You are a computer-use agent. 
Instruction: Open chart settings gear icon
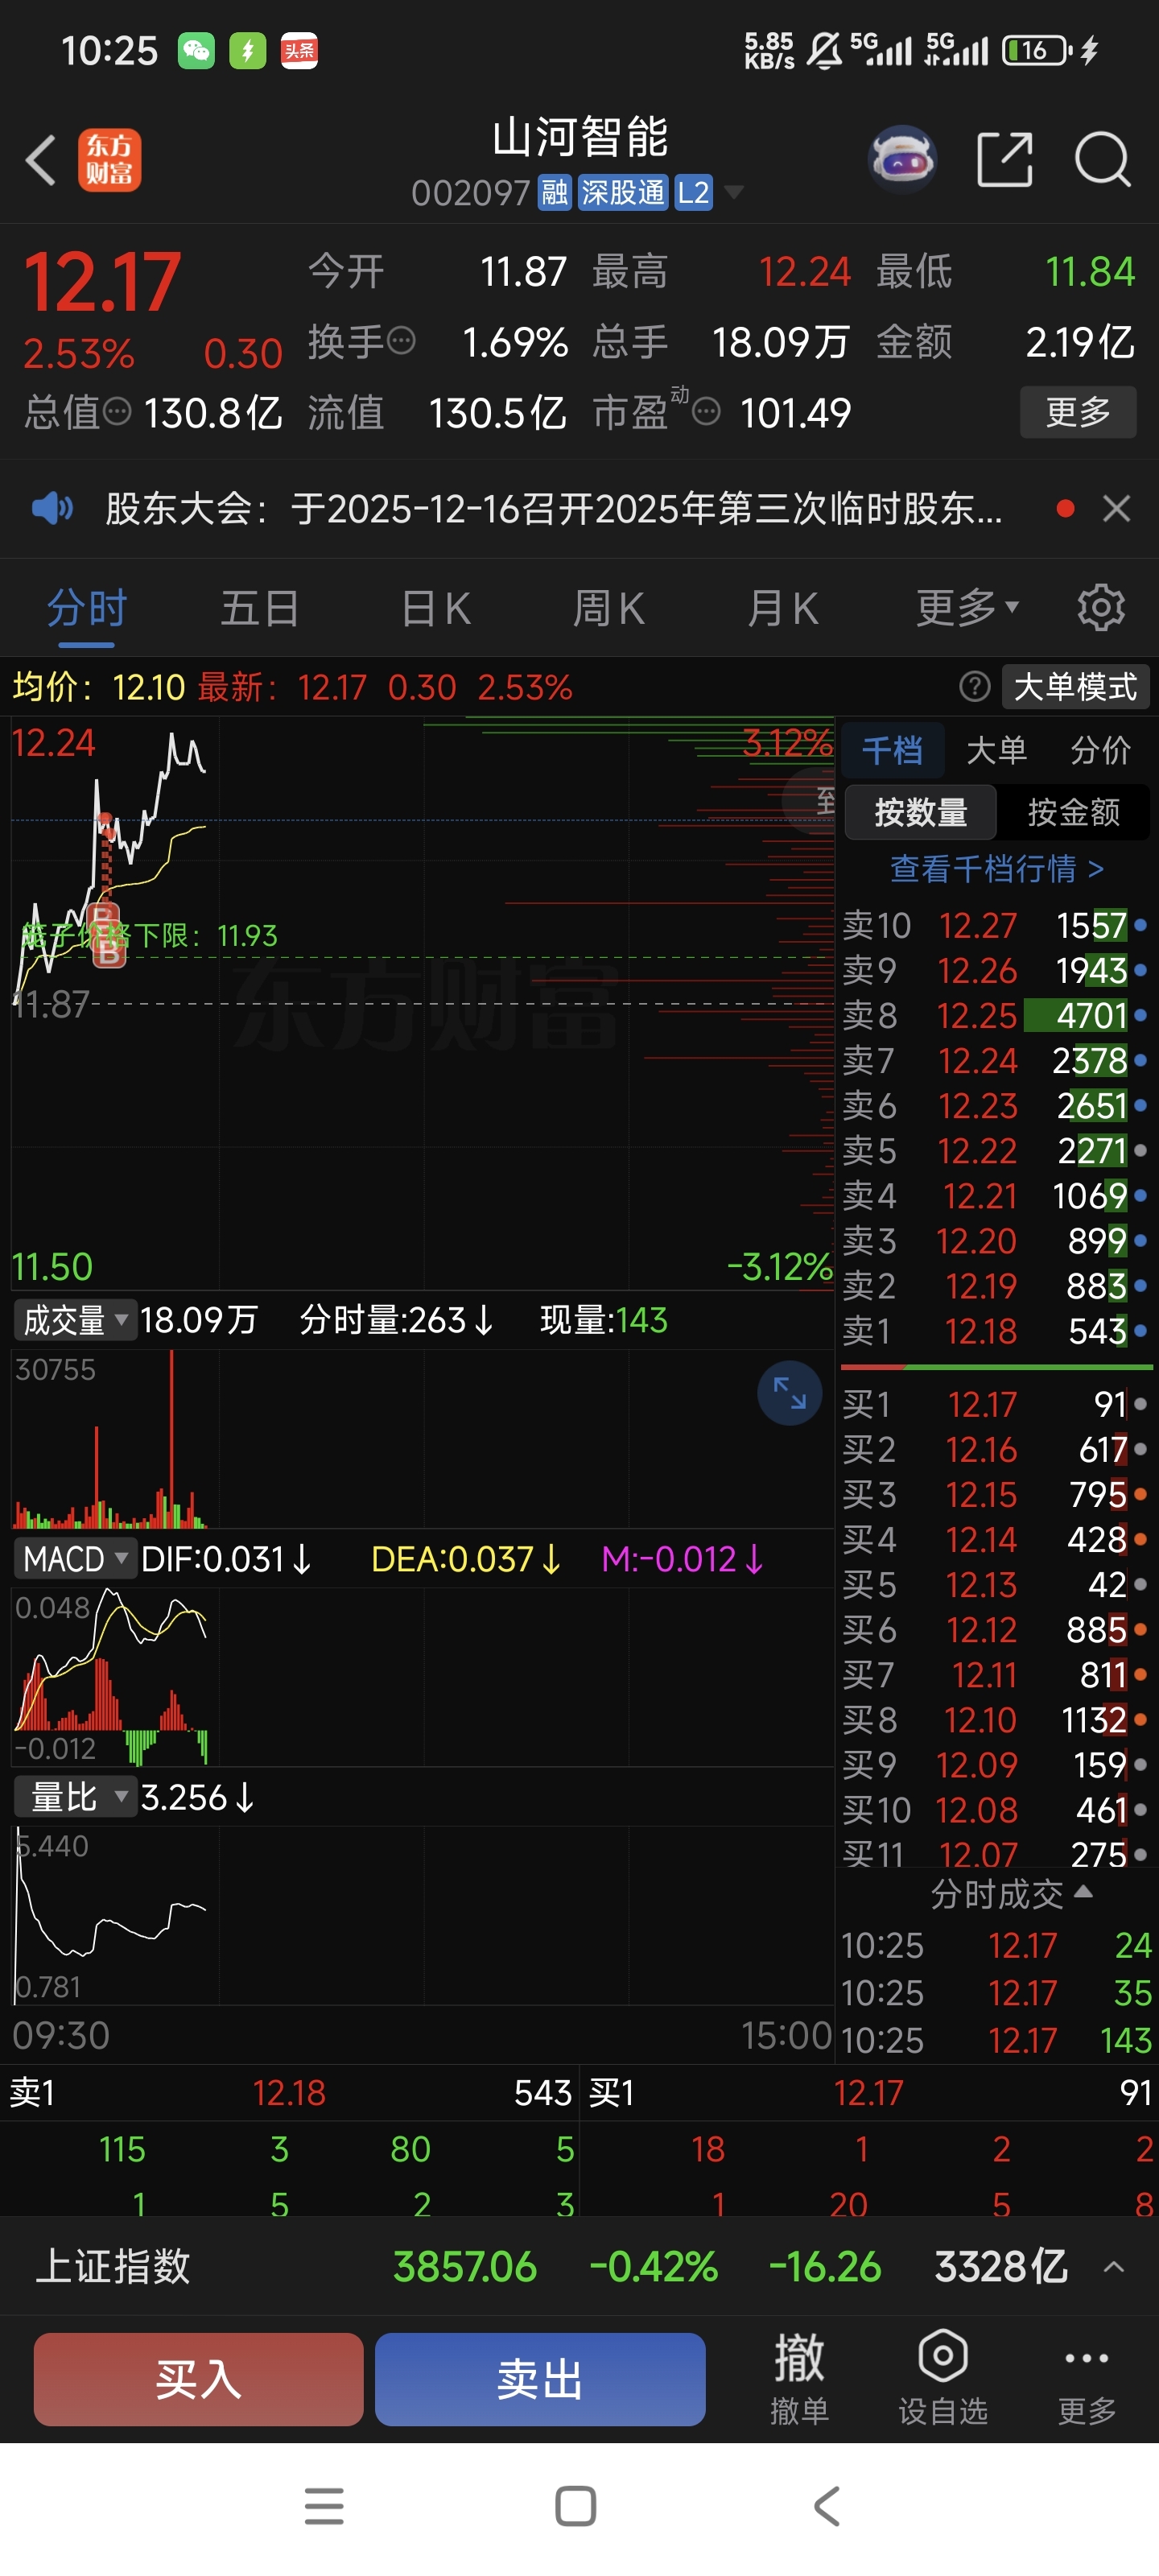[1101, 608]
